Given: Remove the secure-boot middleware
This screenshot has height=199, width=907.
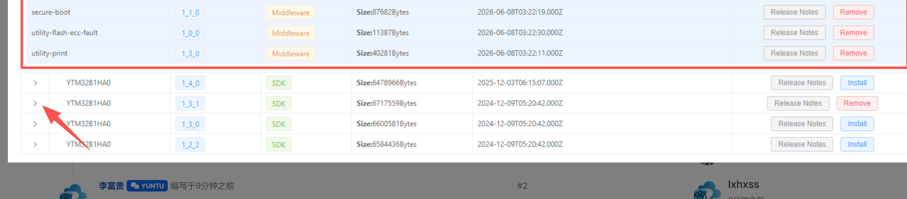Looking at the screenshot, I should point(853,12).
